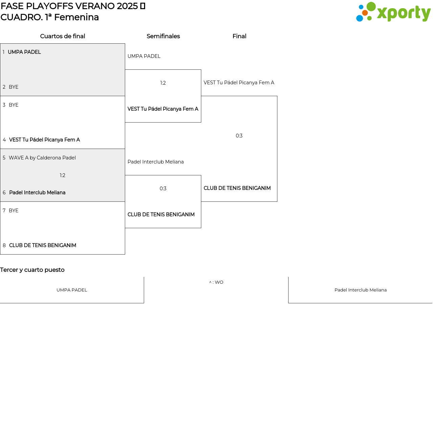Click the xporty logo
433x434 pixels.
(393, 12)
